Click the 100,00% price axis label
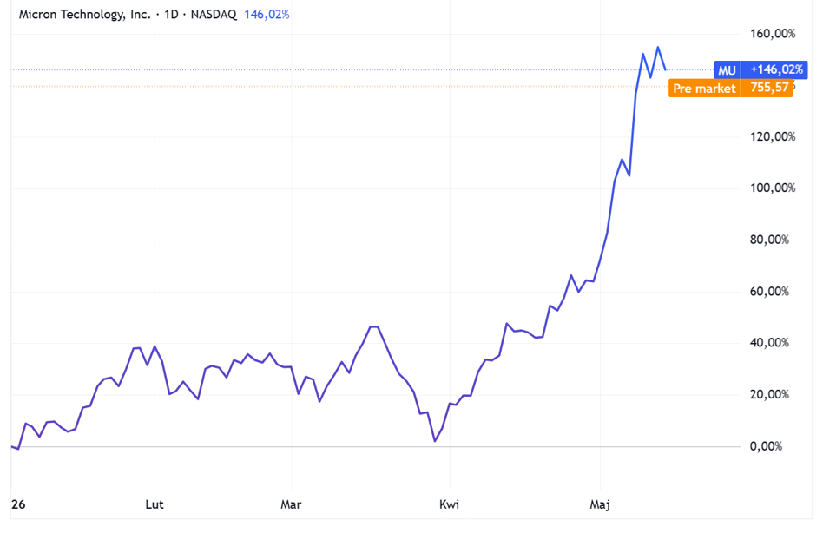The width and height of the screenshot is (823, 540). click(773, 188)
